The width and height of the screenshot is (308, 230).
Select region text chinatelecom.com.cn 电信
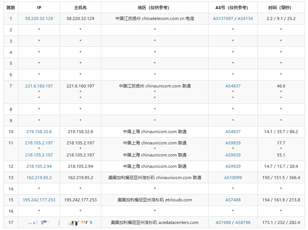click(168, 18)
